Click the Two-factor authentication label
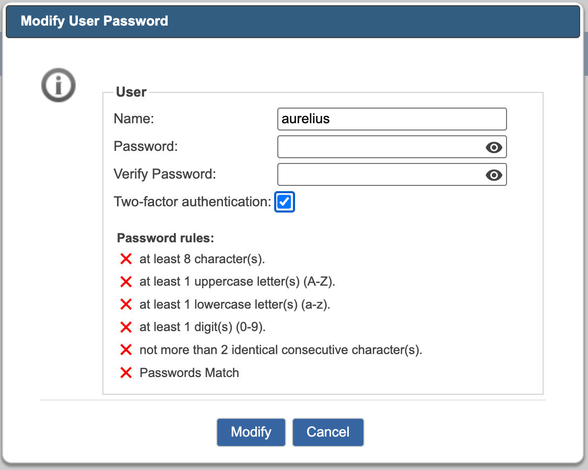The image size is (588, 470). (x=192, y=202)
